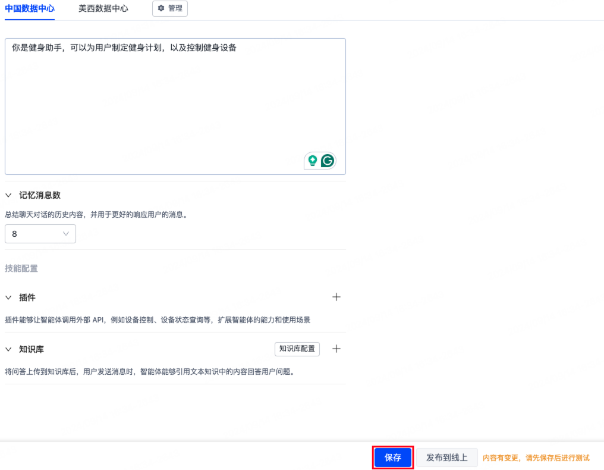604x470 pixels.
Task: Add a knowledge base with the plus icon
Action: coord(336,349)
